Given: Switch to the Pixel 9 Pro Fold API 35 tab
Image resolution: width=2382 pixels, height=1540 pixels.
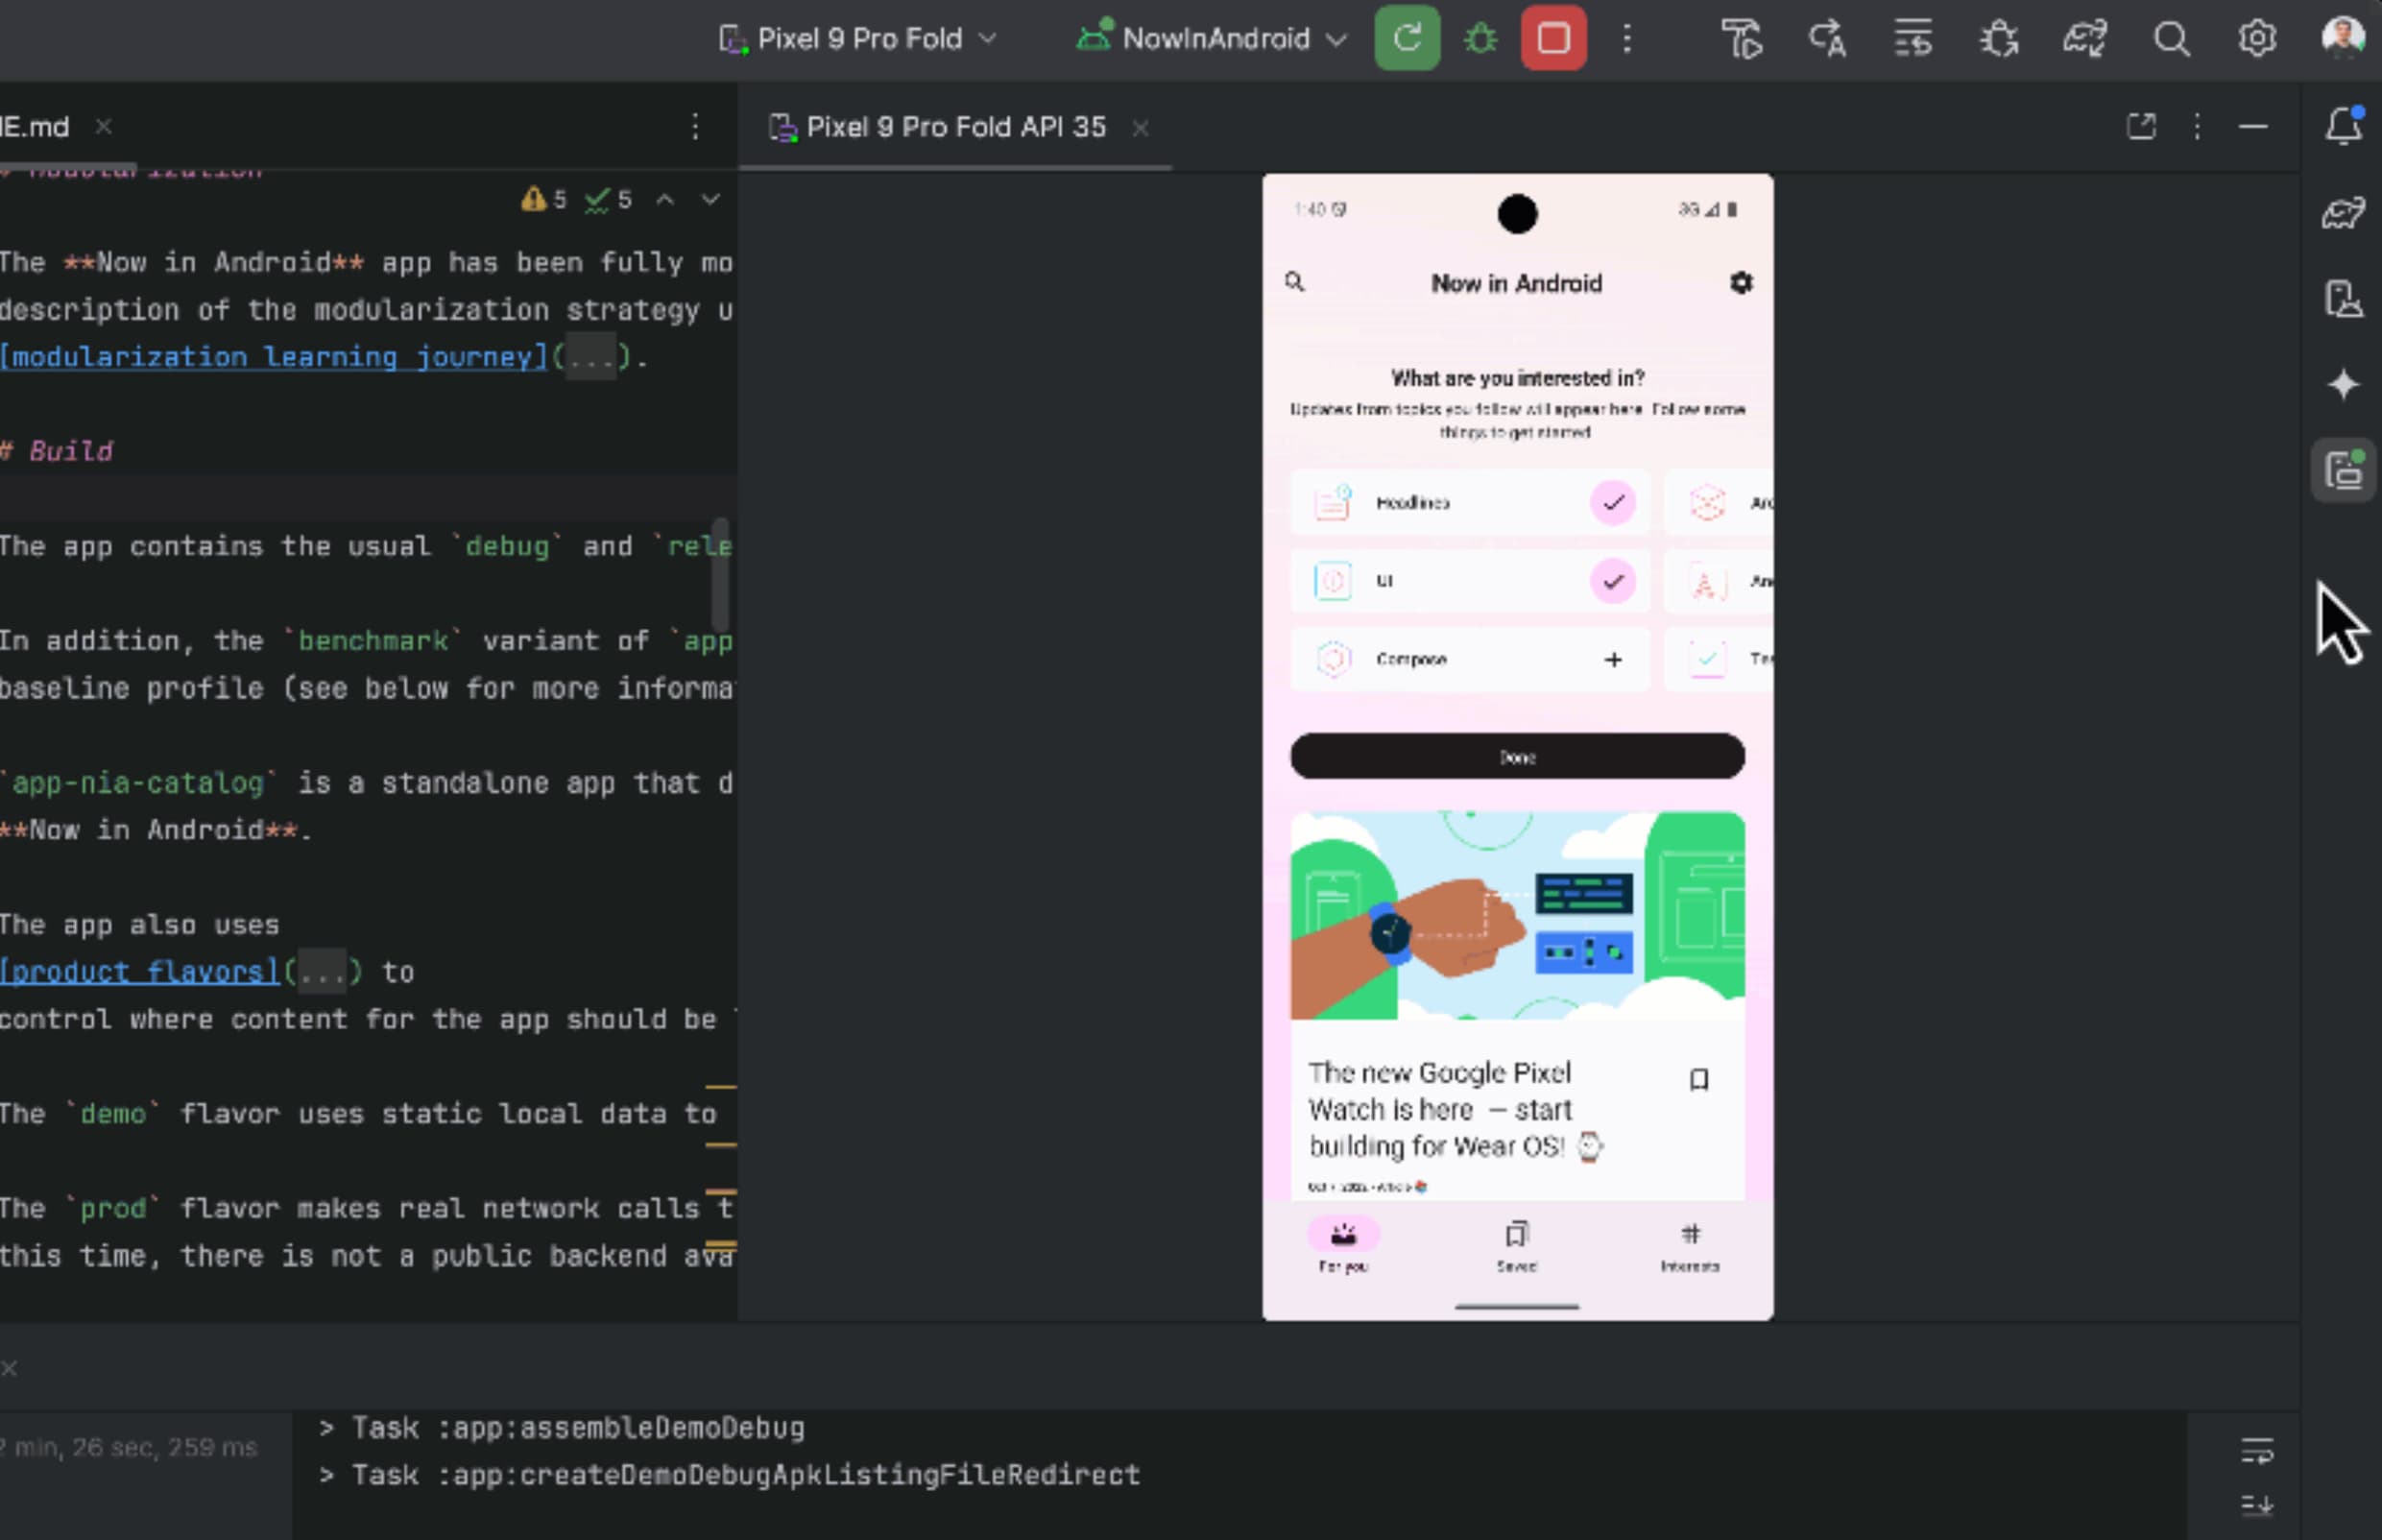Looking at the screenshot, I should pyautogui.click(x=953, y=127).
